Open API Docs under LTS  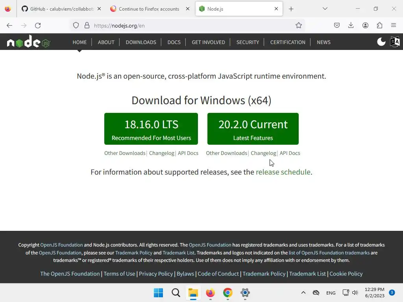point(188,153)
